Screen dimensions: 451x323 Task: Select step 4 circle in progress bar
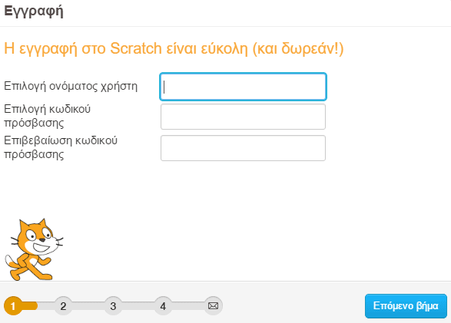tap(163, 306)
